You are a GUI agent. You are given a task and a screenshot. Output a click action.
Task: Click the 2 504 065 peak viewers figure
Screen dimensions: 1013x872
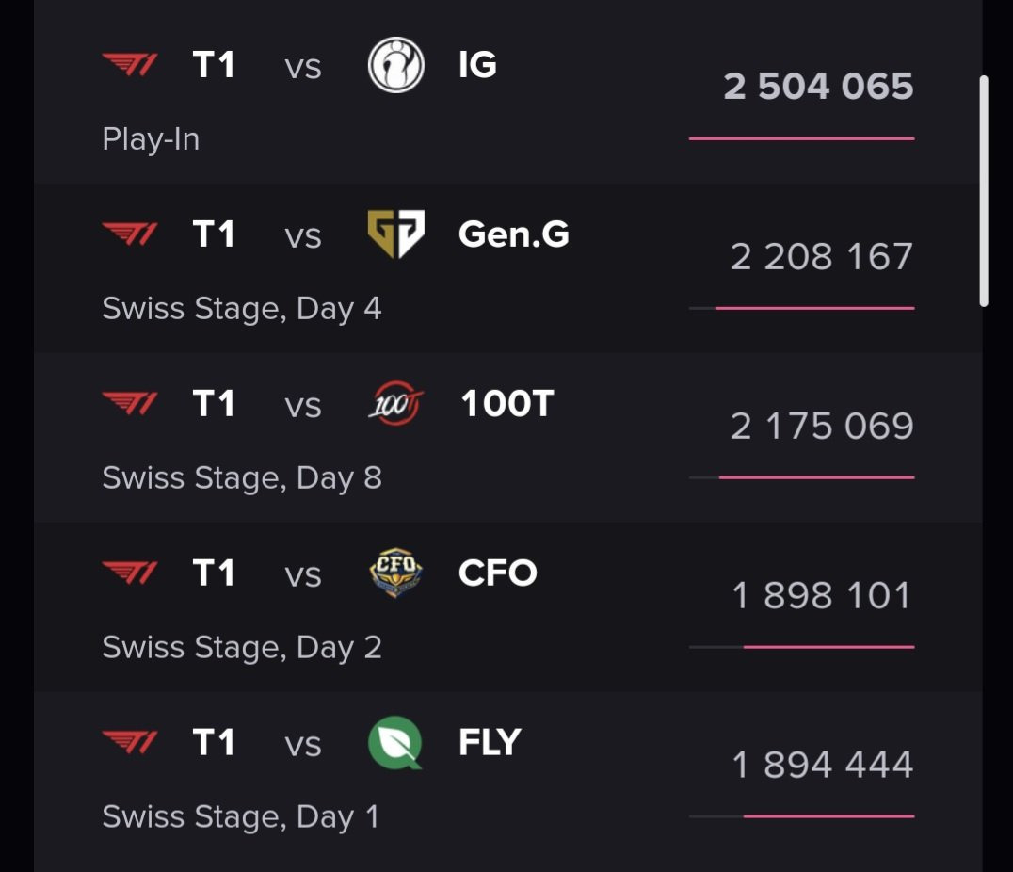pyautogui.click(x=818, y=87)
